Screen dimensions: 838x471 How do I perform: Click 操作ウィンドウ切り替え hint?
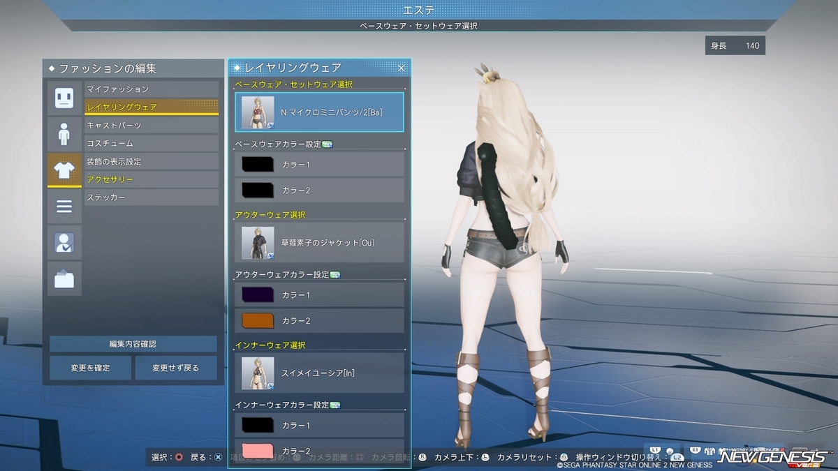(x=629, y=458)
